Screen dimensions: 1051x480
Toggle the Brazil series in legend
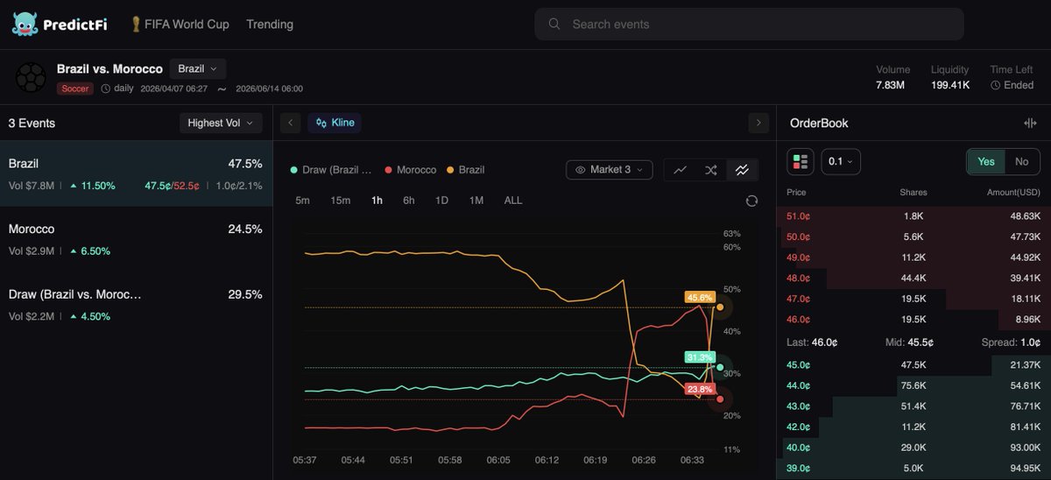(x=465, y=170)
